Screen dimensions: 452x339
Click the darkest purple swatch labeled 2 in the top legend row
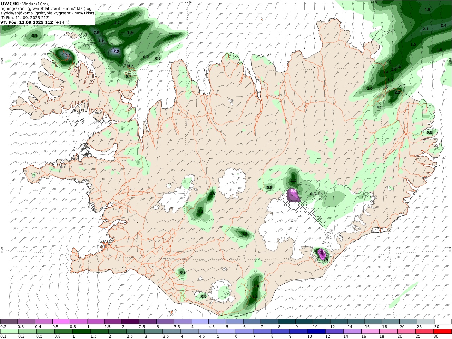(130, 321)
